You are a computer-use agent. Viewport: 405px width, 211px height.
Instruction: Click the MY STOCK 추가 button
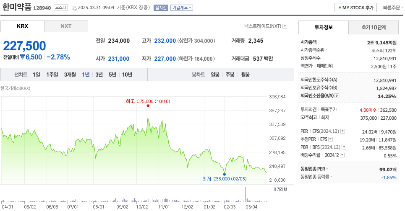355,8
